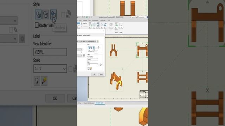Click New Sheet in Inventor's ribbon
Viewport: 225px width, 126px height.
coord(121,26)
